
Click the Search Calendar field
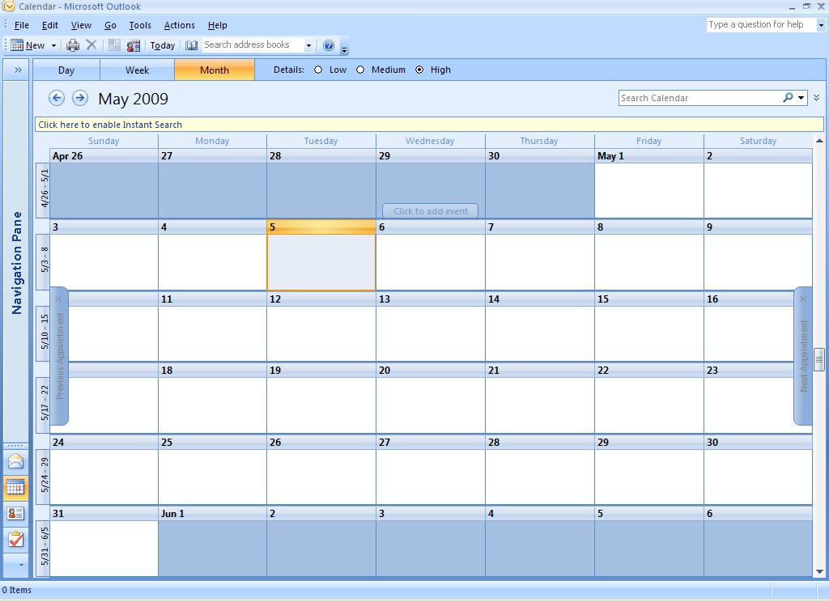(x=699, y=98)
